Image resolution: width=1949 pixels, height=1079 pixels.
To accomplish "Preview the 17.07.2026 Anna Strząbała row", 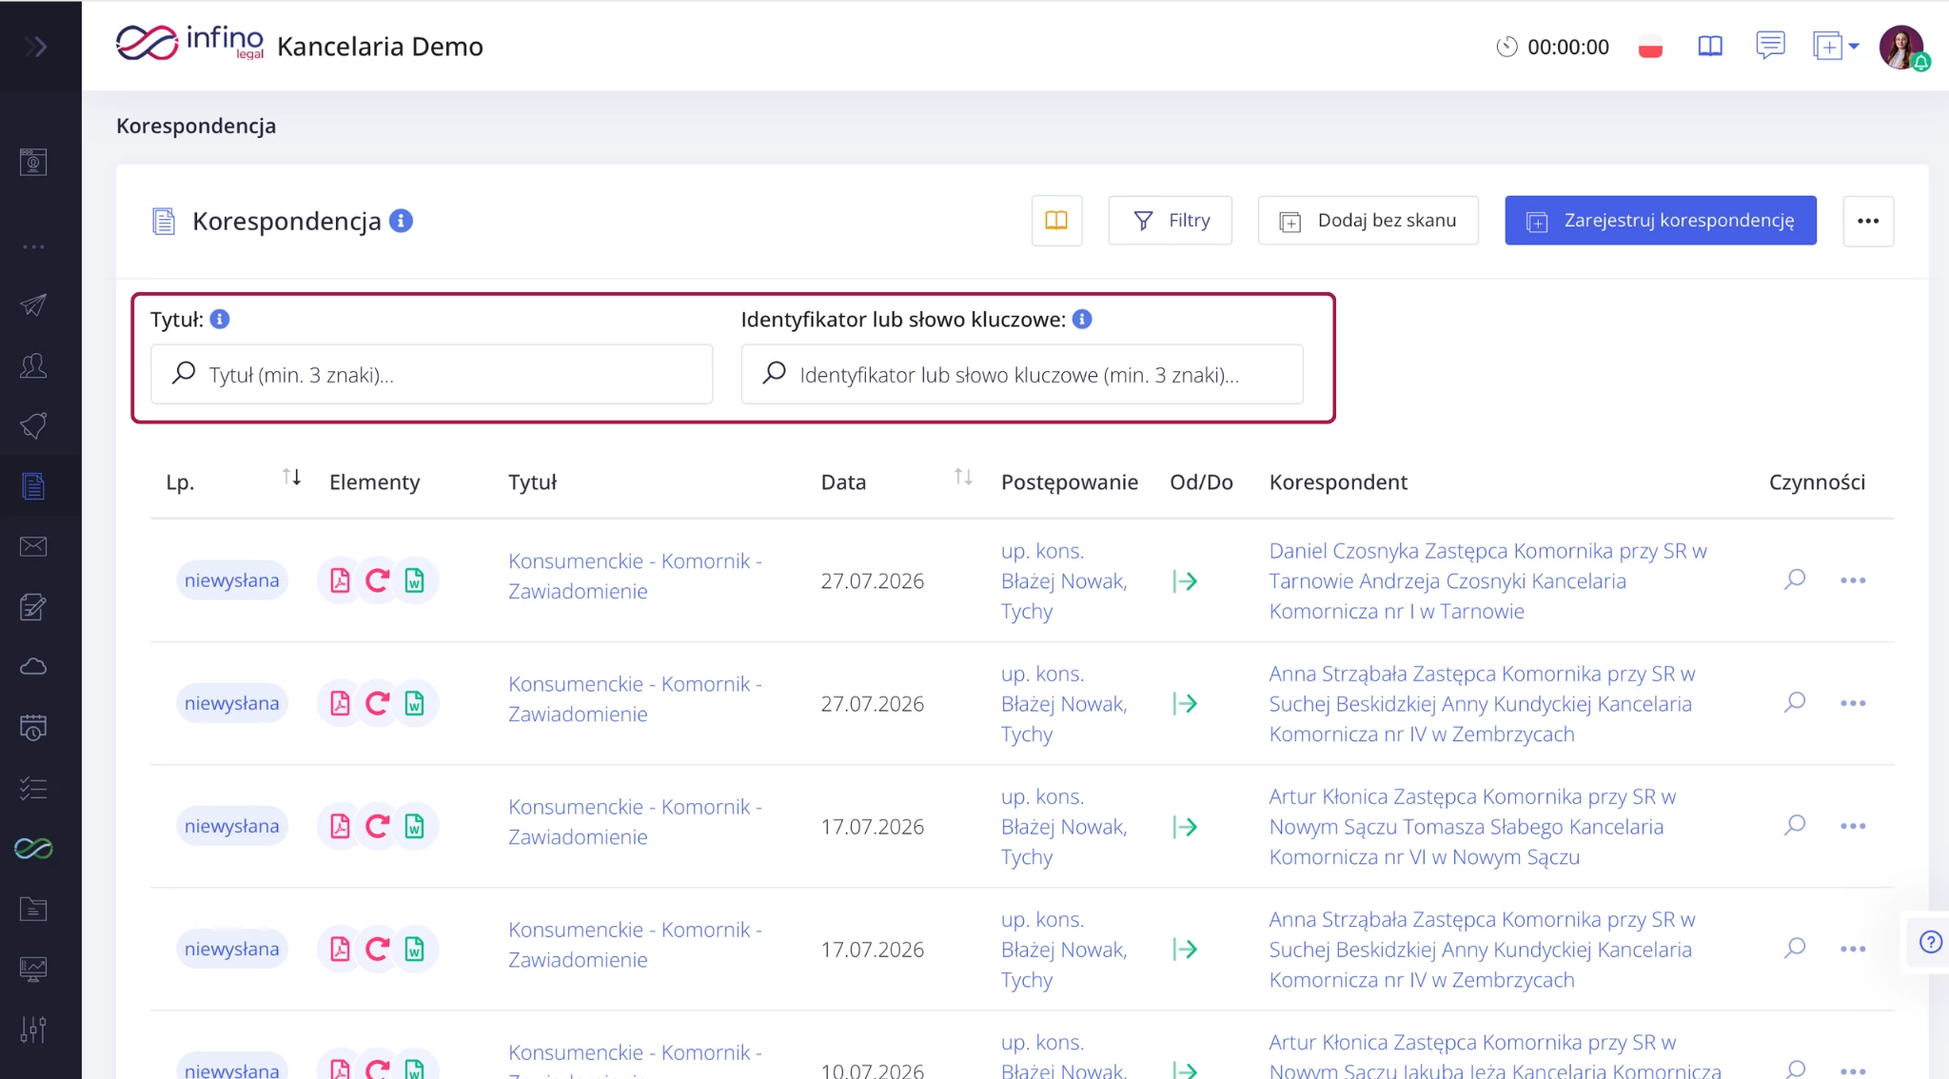I will (x=1795, y=948).
